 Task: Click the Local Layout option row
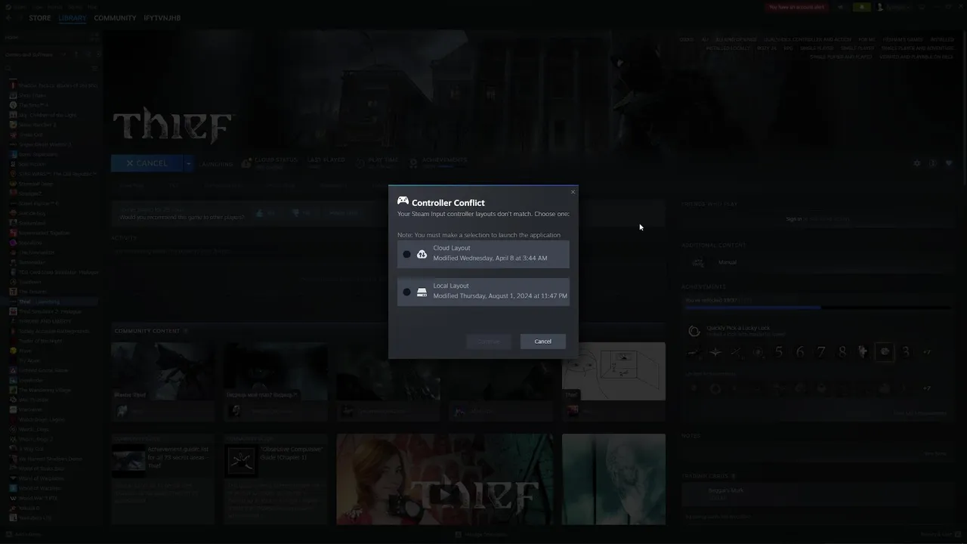pyautogui.click(x=483, y=292)
